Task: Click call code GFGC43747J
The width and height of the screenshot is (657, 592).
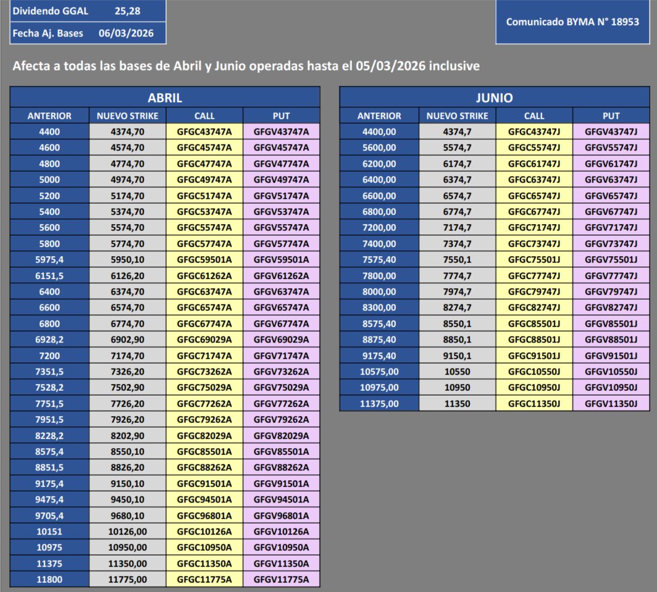Action: (x=534, y=132)
